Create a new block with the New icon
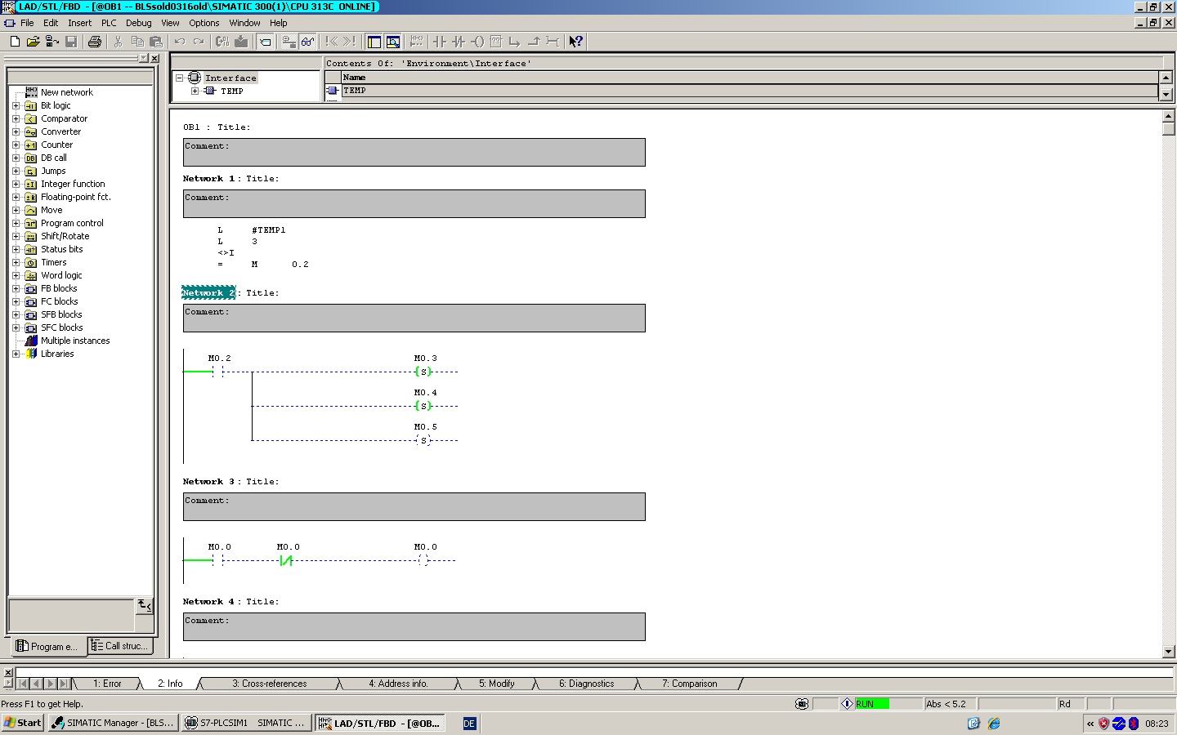This screenshot has width=1177, height=735. (x=15, y=42)
